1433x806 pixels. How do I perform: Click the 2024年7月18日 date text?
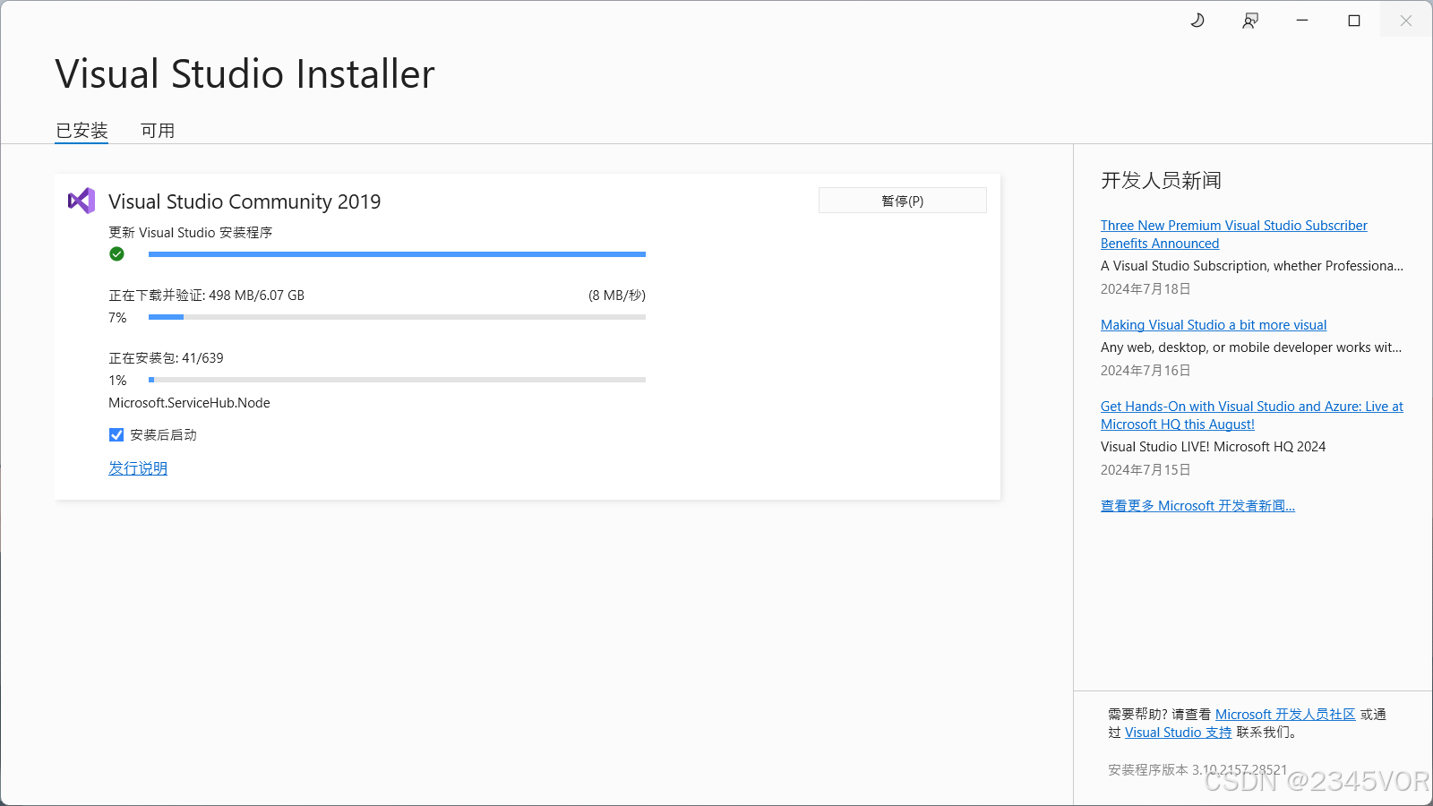1146,289
